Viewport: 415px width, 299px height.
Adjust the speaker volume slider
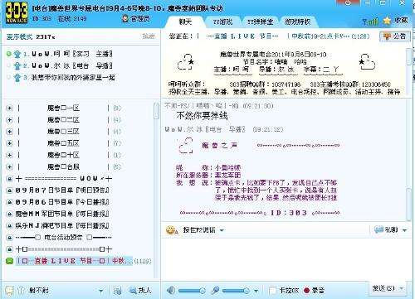(192, 291)
